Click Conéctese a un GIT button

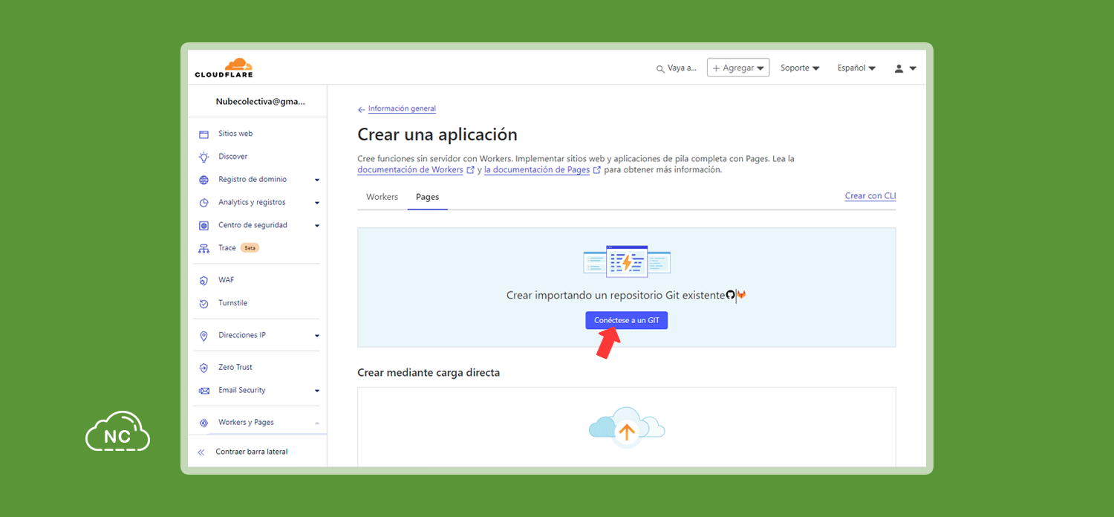pos(627,320)
